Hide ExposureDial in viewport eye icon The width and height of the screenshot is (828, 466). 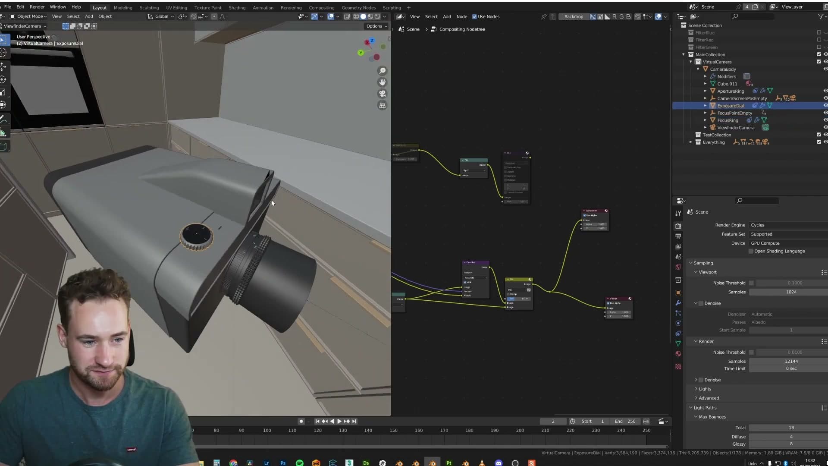(x=825, y=106)
